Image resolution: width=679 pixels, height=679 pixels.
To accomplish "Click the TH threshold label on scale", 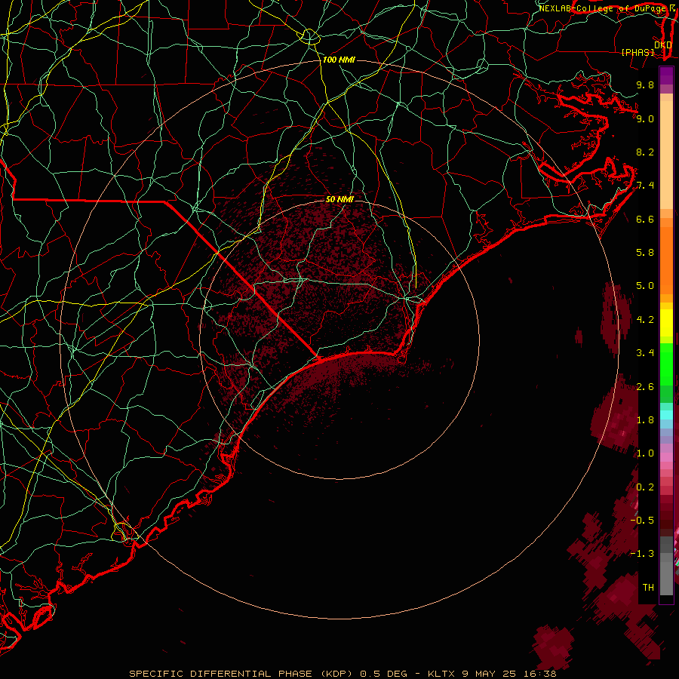I will (x=648, y=588).
